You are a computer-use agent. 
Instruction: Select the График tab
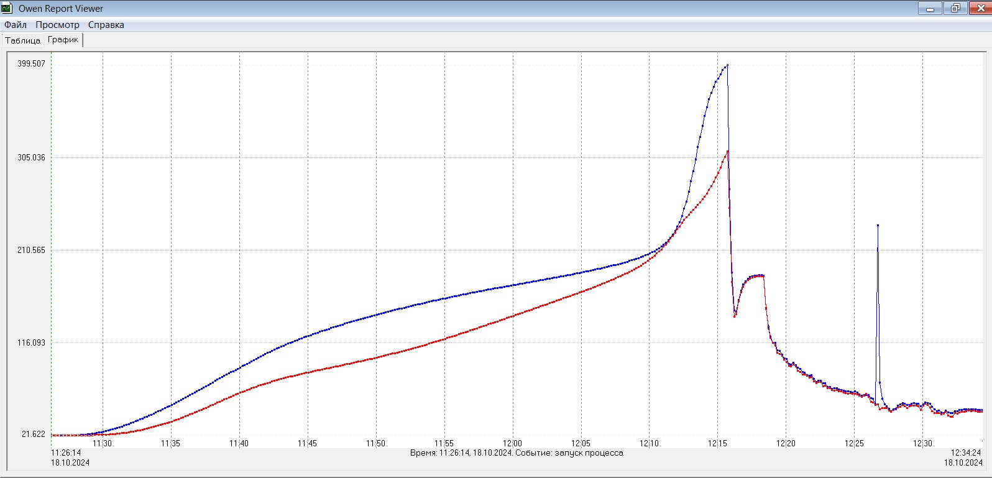[63, 40]
